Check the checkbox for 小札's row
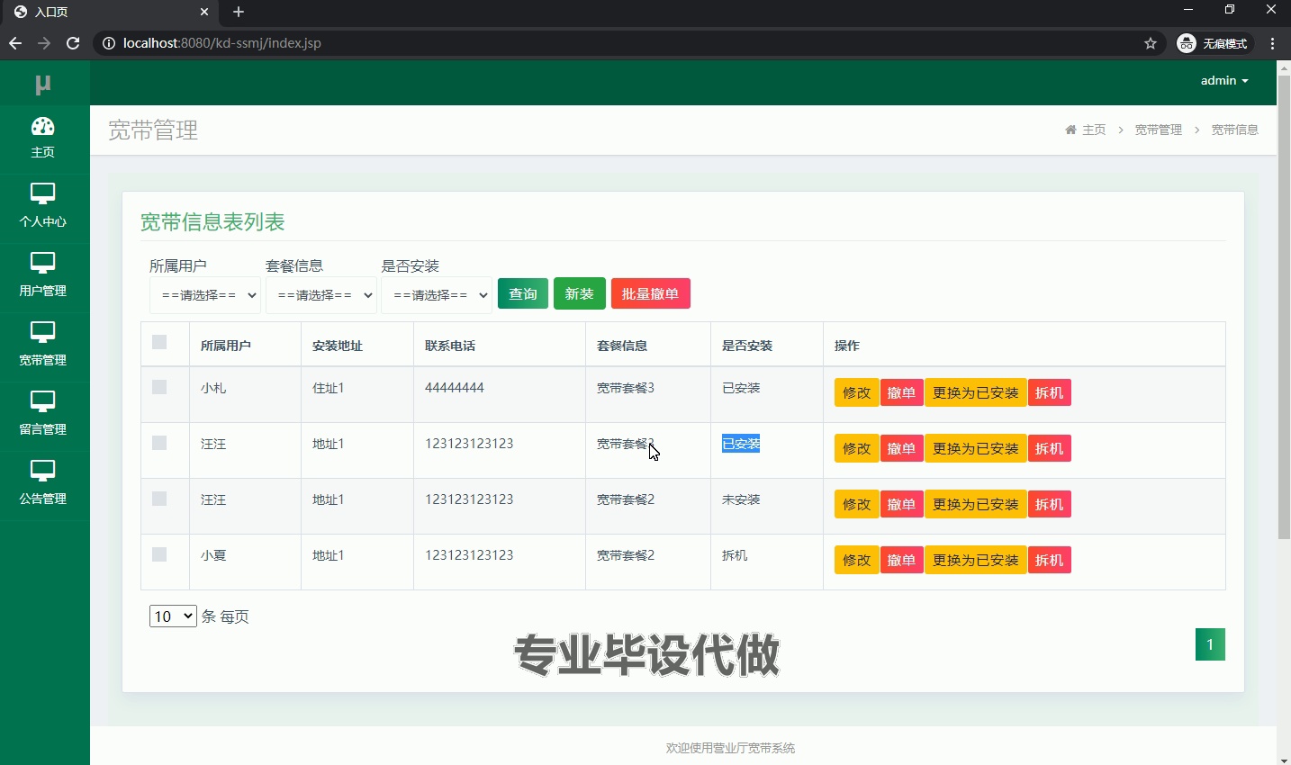The image size is (1291, 765). pyautogui.click(x=159, y=387)
